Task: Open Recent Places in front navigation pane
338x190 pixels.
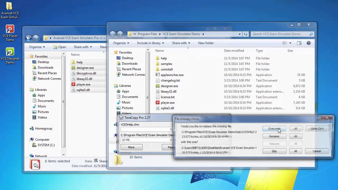Action: [x=131, y=69]
